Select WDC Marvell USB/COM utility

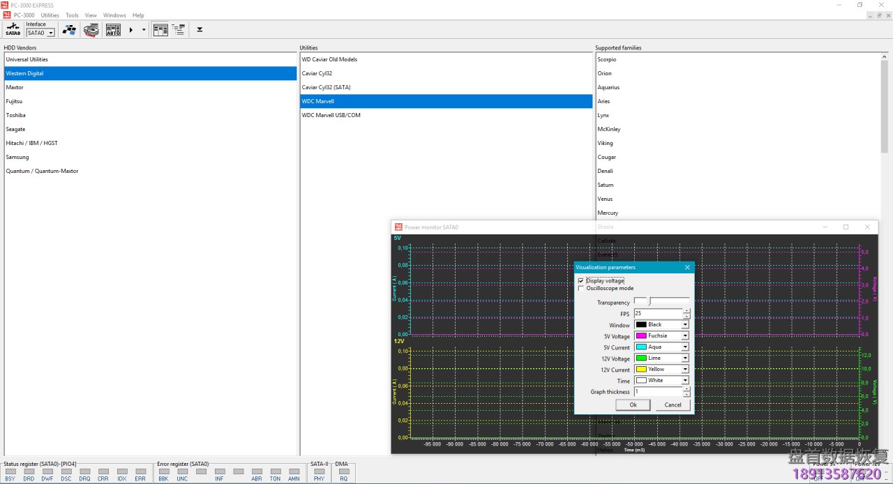(x=330, y=115)
